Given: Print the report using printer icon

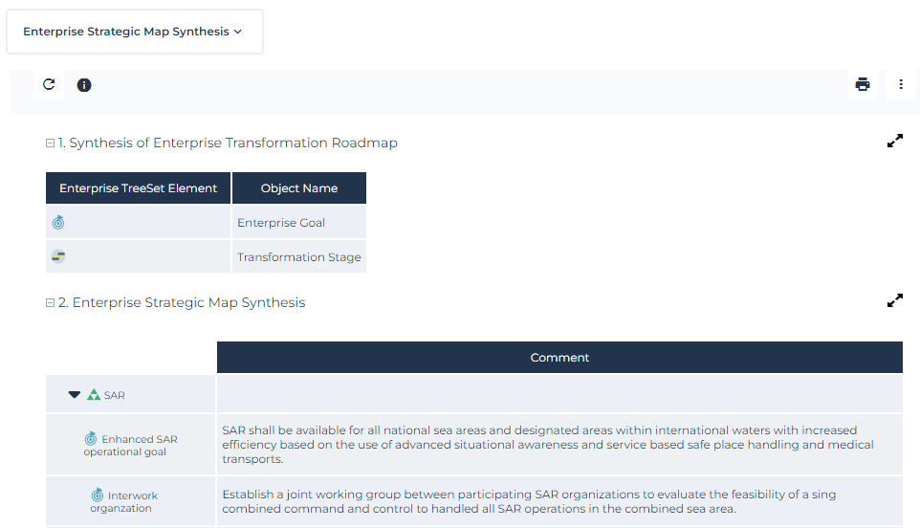Looking at the screenshot, I should pos(863,85).
